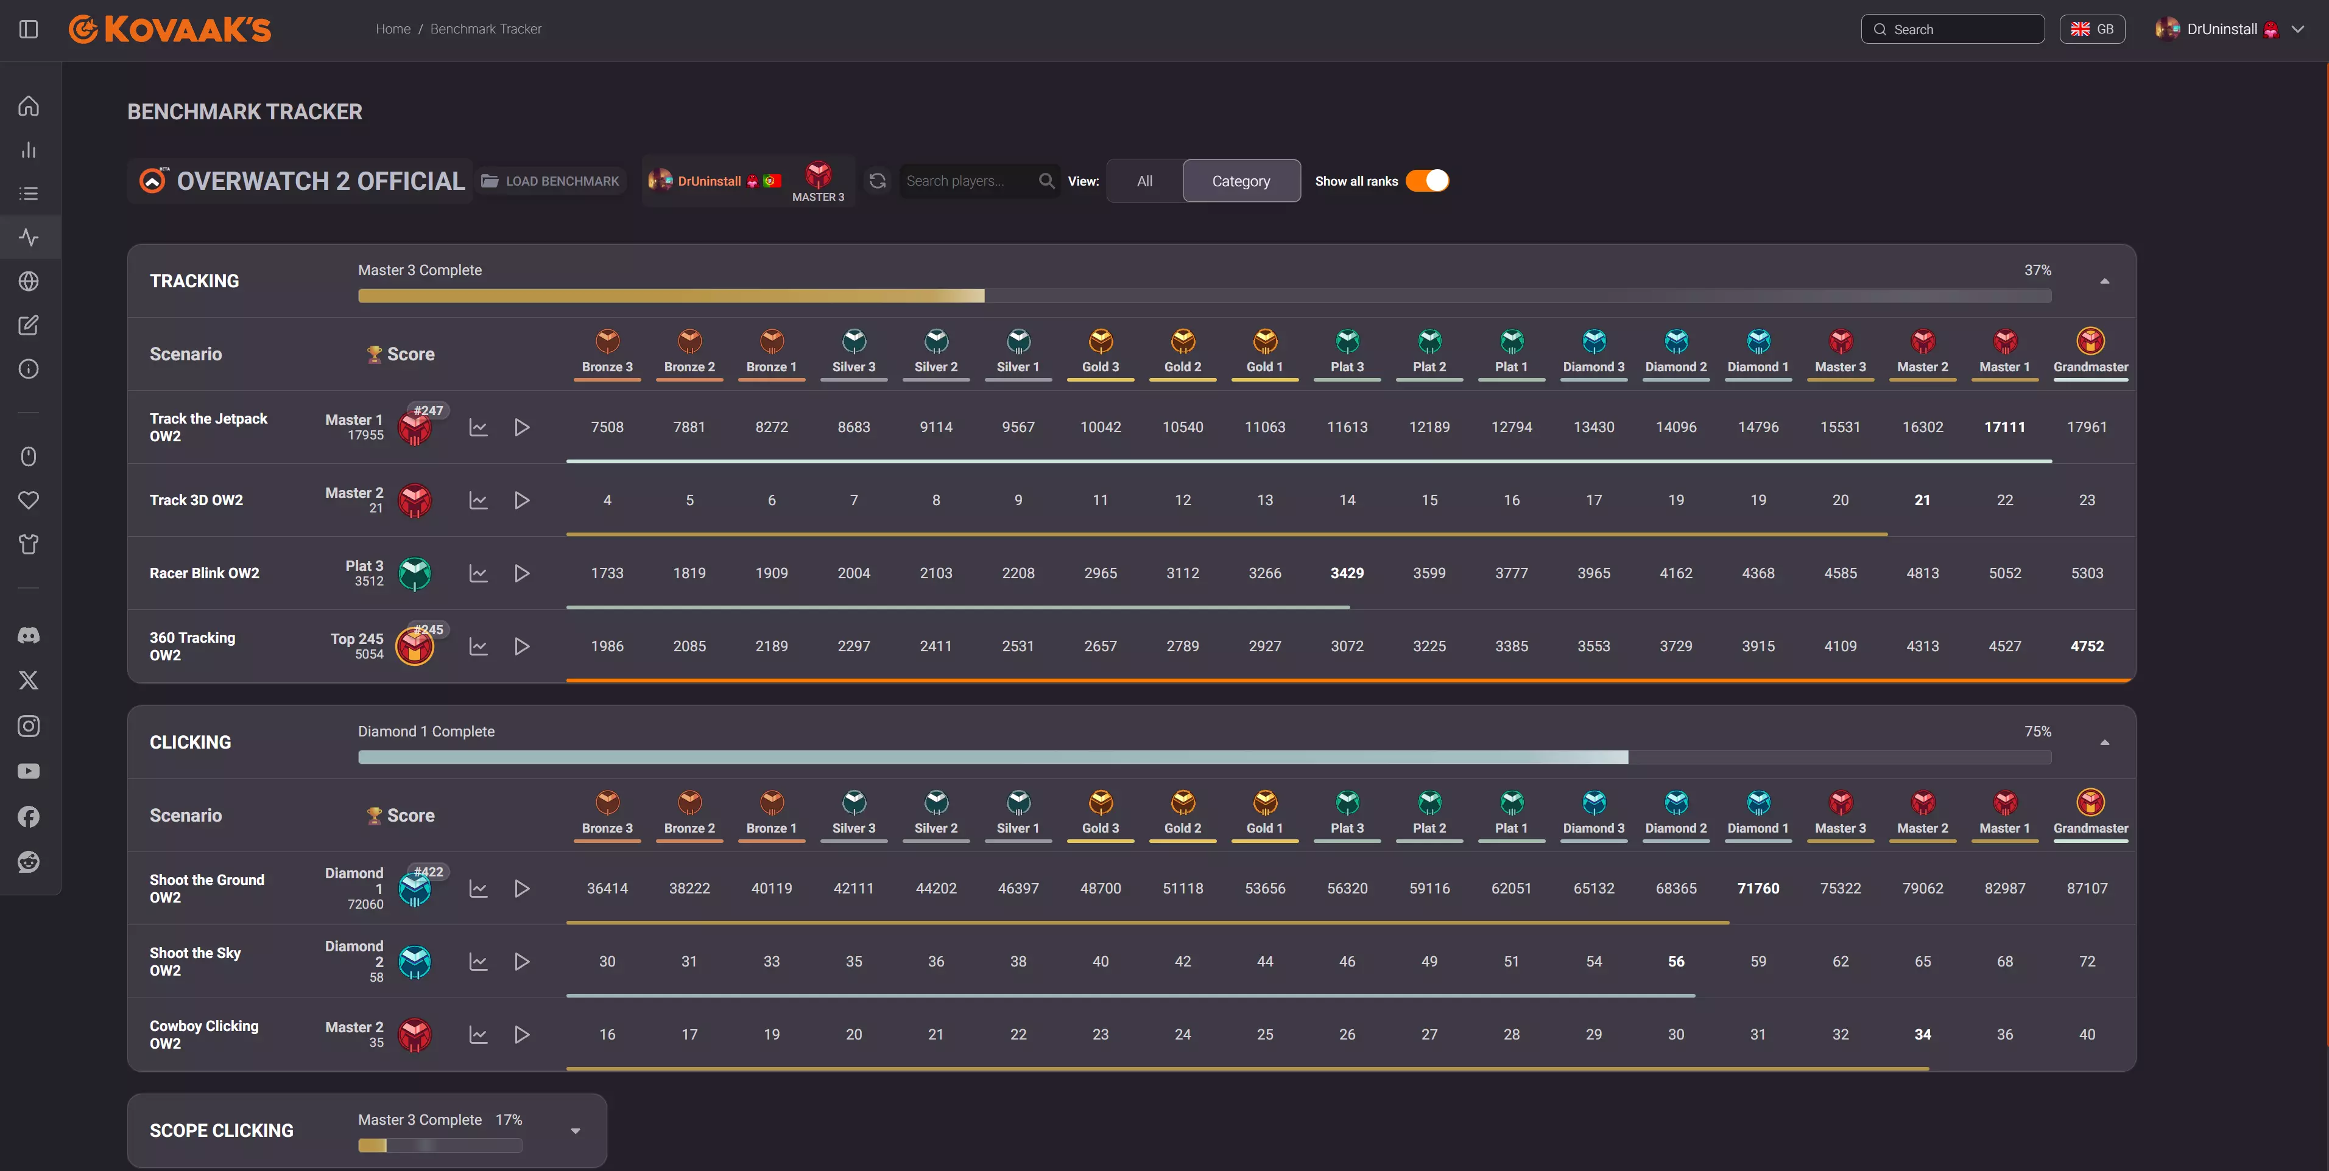Click the Reddit icon in sidebar
The height and width of the screenshot is (1171, 2329).
pos(29,861)
